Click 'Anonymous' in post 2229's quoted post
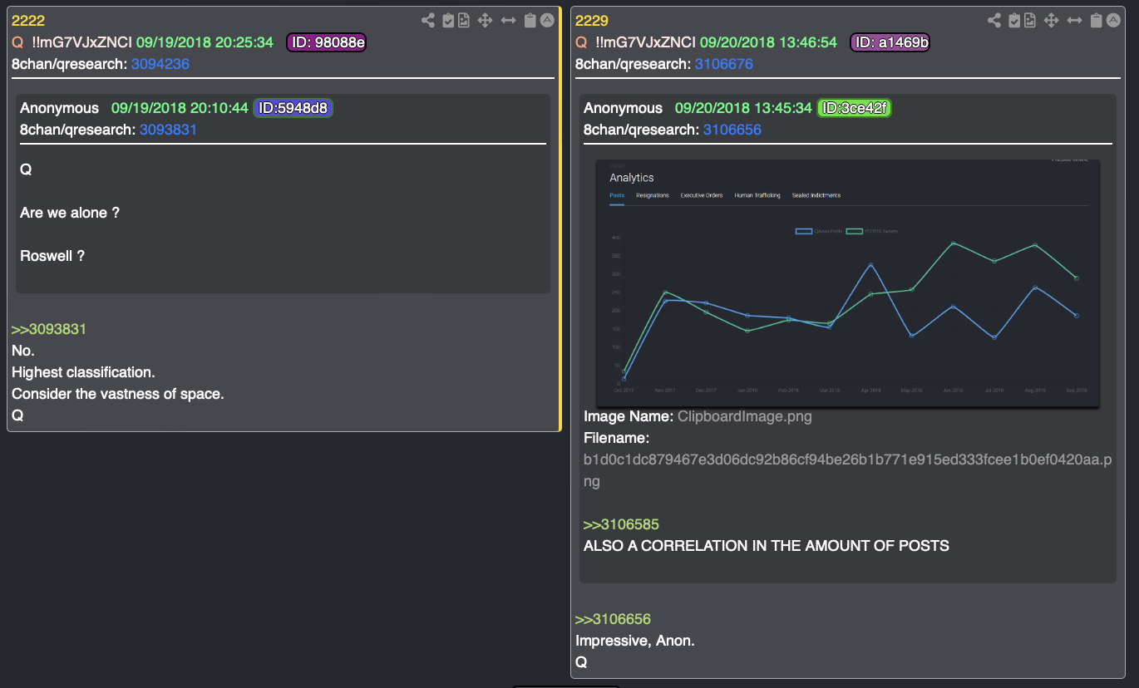 tap(623, 108)
